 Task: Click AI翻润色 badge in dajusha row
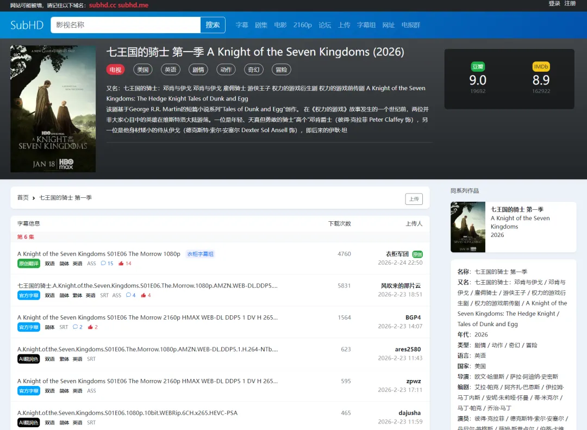point(29,423)
